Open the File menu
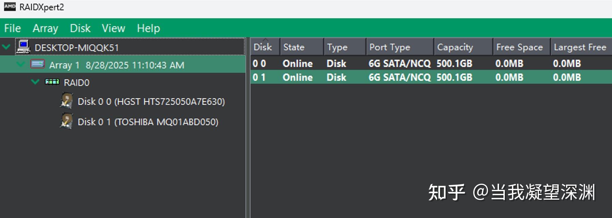Screen dimensions: 612x218 click(13, 28)
